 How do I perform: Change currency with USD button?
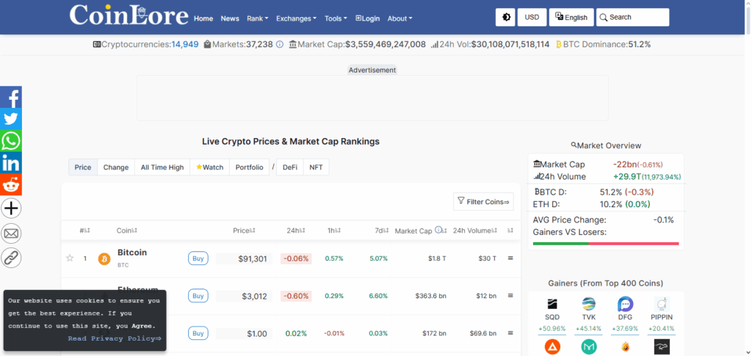pyautogui.click(x=532, y=17)
